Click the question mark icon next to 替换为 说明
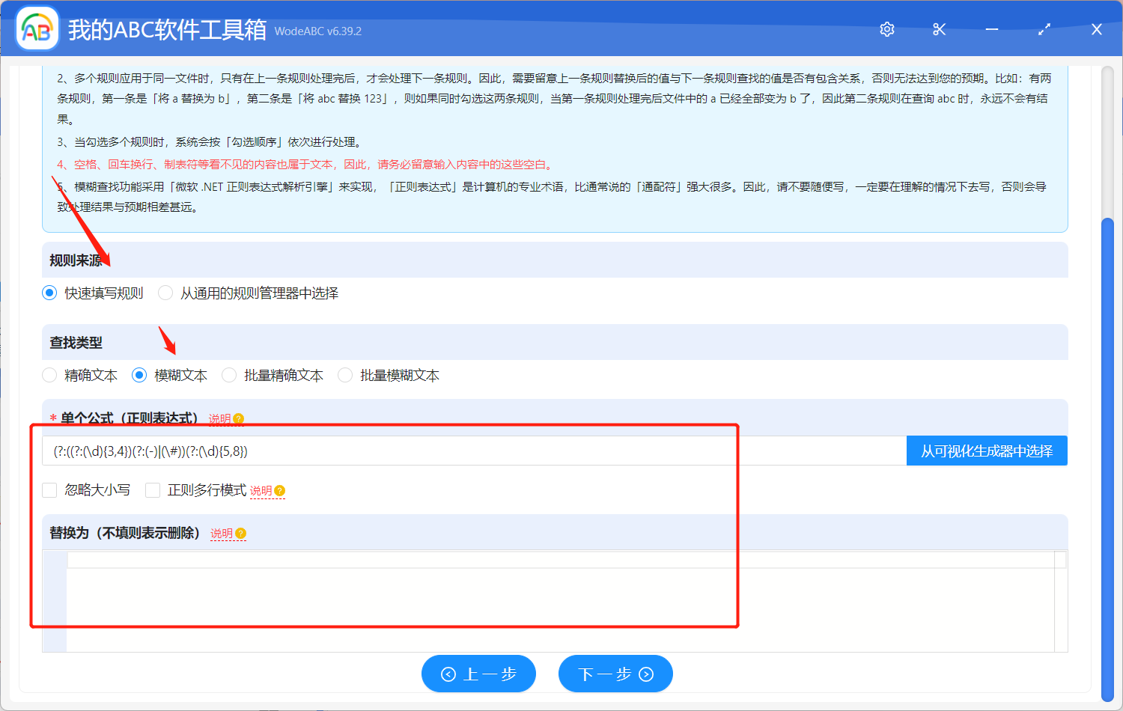 tap(240, 534)
